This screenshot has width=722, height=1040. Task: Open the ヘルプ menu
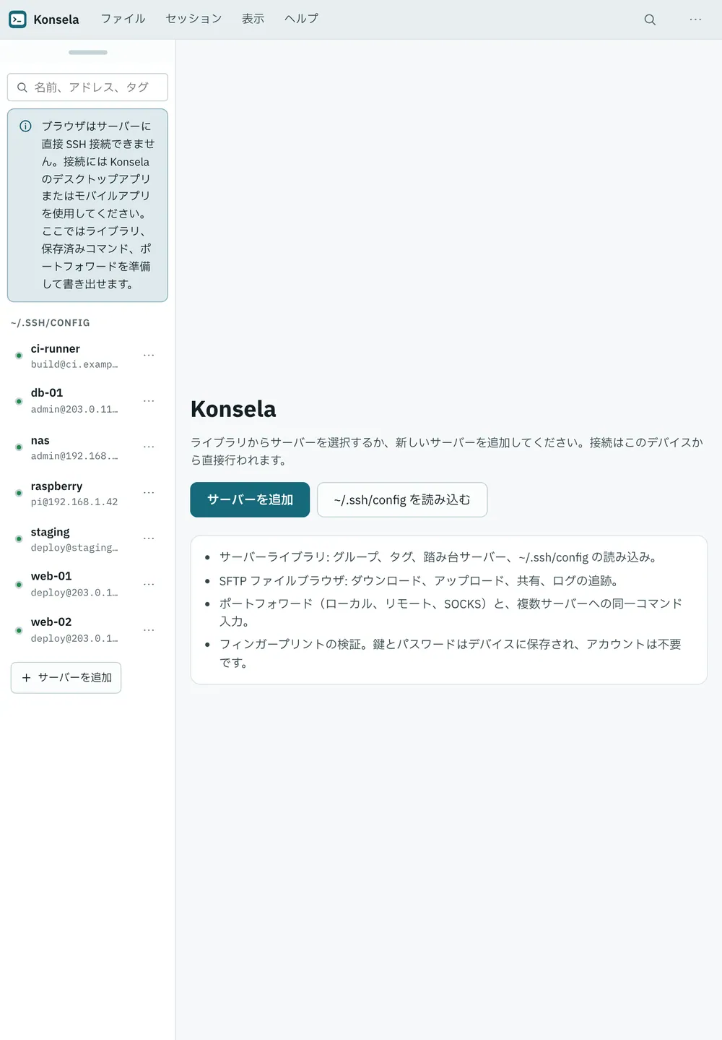301,19
